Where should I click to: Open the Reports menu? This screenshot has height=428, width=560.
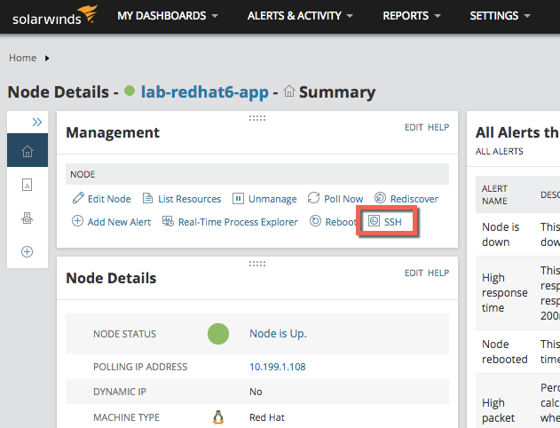(x=412, y=16)
